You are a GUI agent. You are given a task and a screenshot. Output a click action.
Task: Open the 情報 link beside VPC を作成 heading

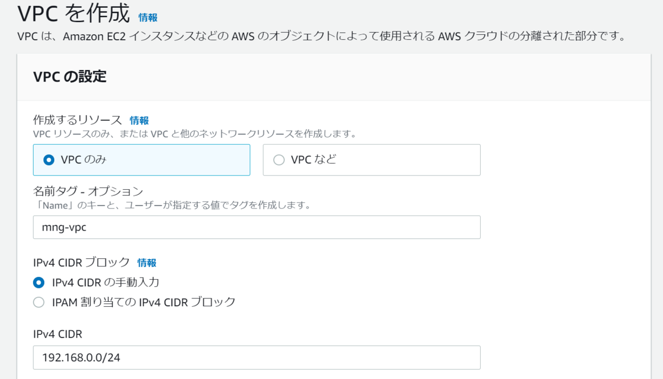pyautogui.click(x=148, y=17)
